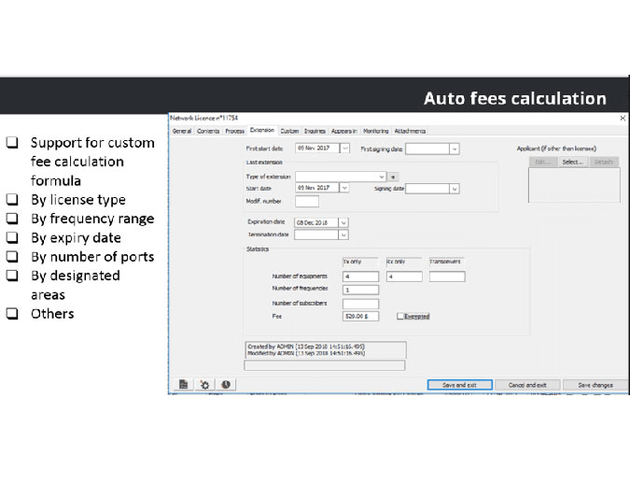The width and height of the screenshot is (630, 497).
Task: Toggle the Exempted checkbox
Action: 400,317
